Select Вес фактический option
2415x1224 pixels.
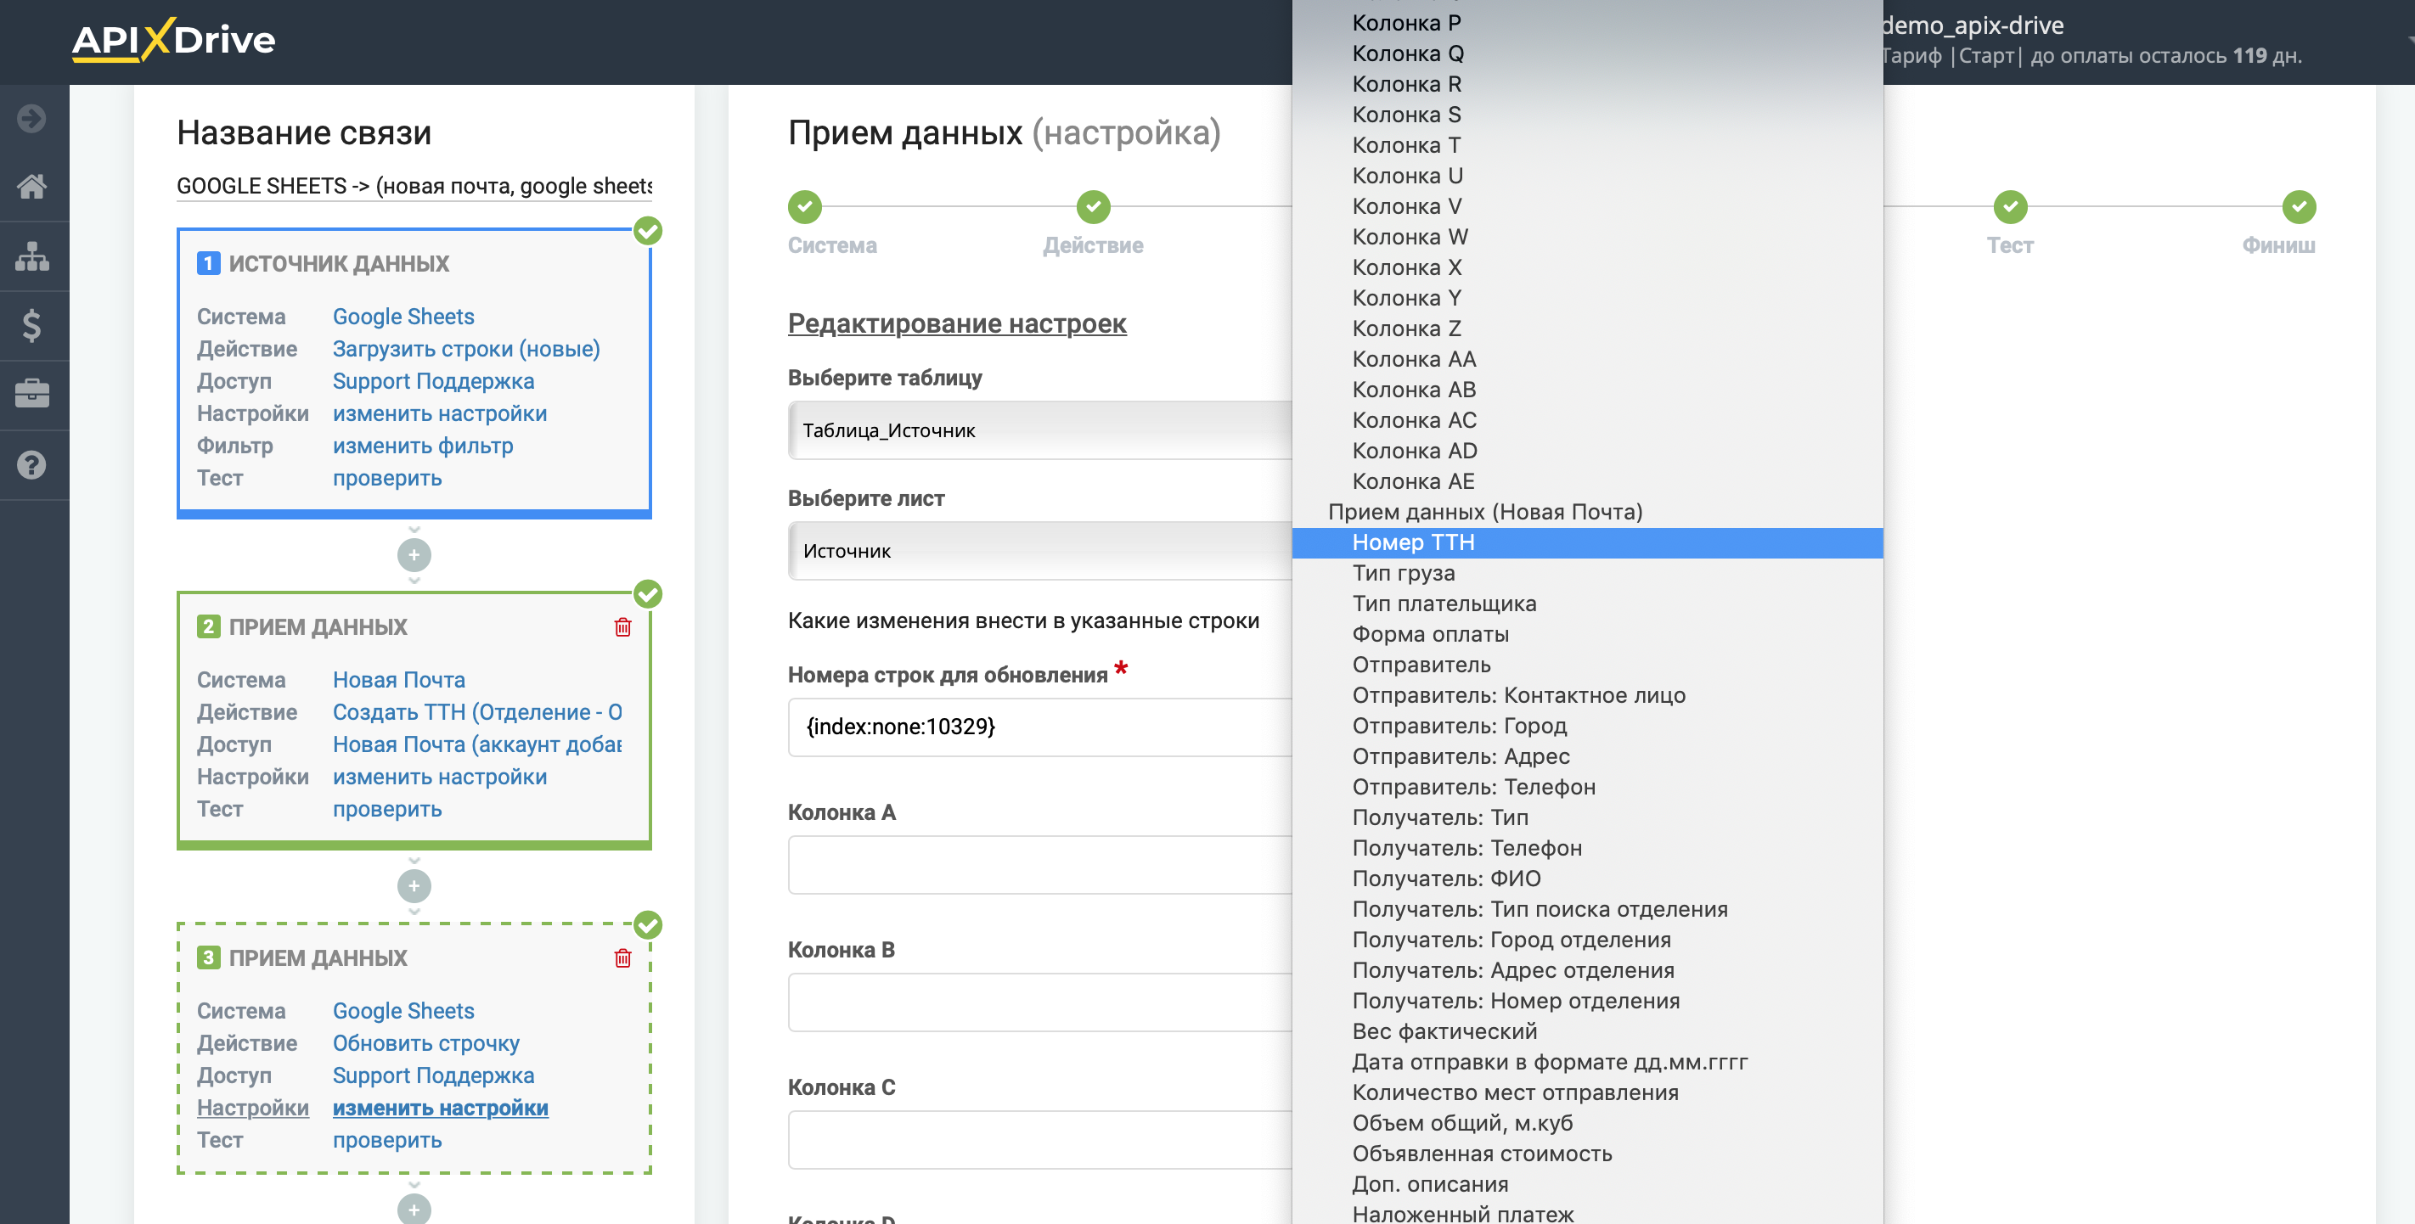[x=1587, y=1032]
